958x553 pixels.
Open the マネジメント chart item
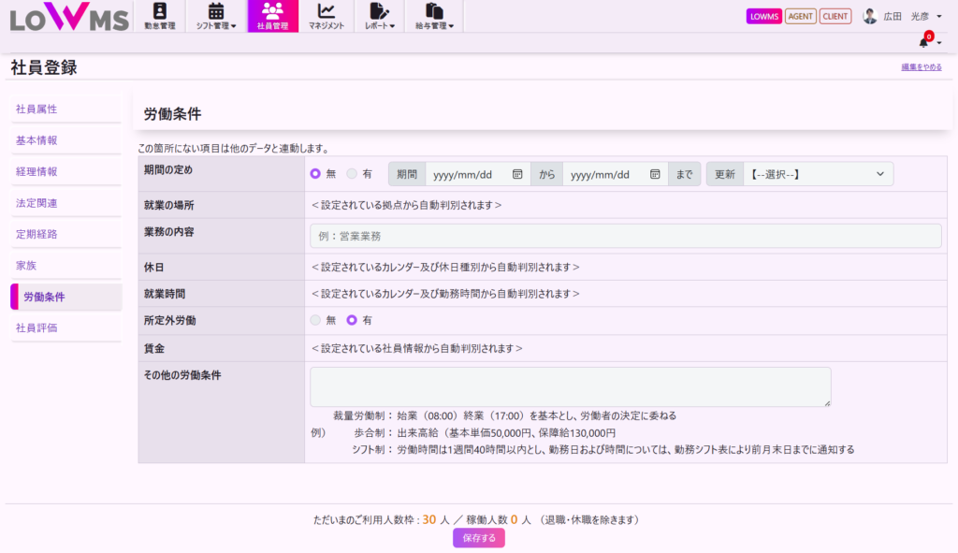(327, 16)
